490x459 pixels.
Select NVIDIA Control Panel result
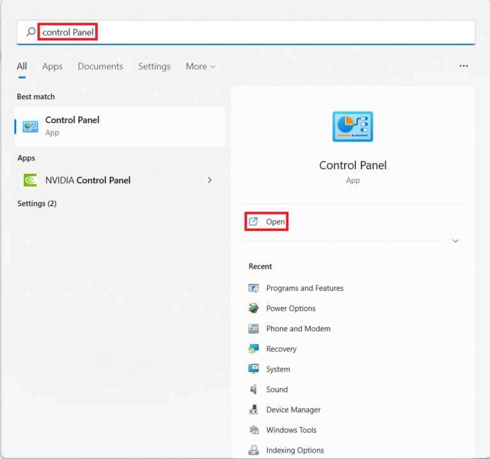[x=120, y=180]
